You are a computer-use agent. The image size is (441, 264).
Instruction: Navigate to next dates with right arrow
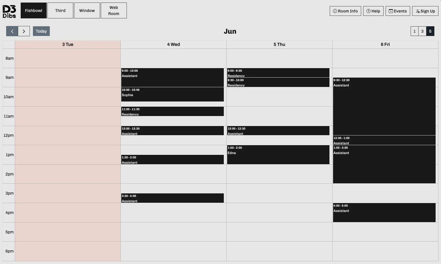coord(24,31)
